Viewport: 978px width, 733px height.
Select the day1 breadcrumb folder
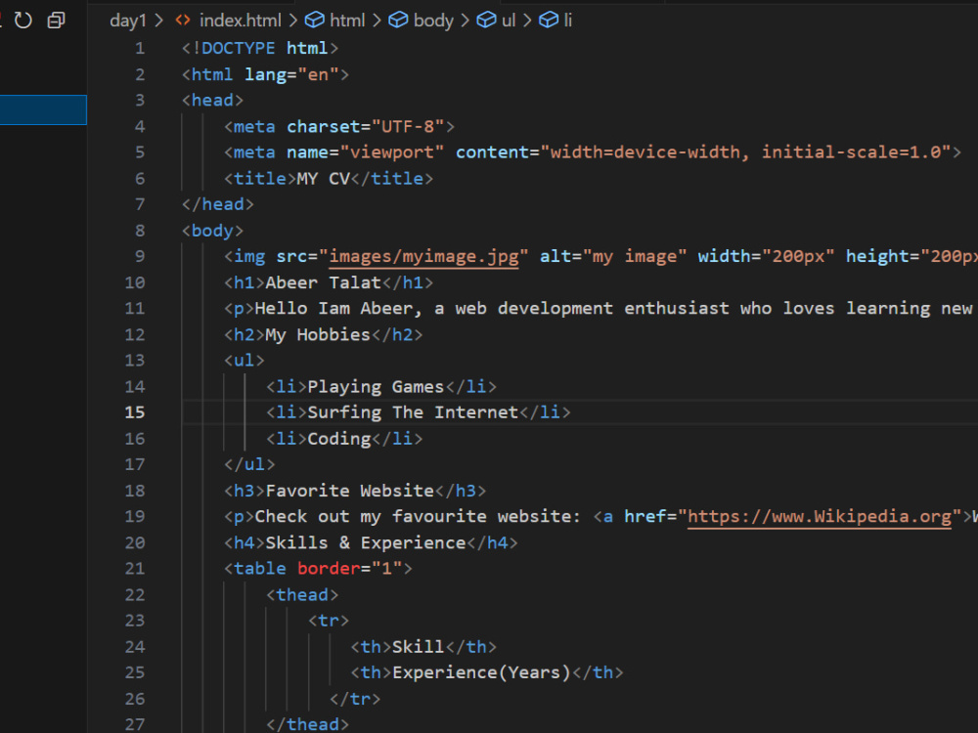[x=127, y=21]
